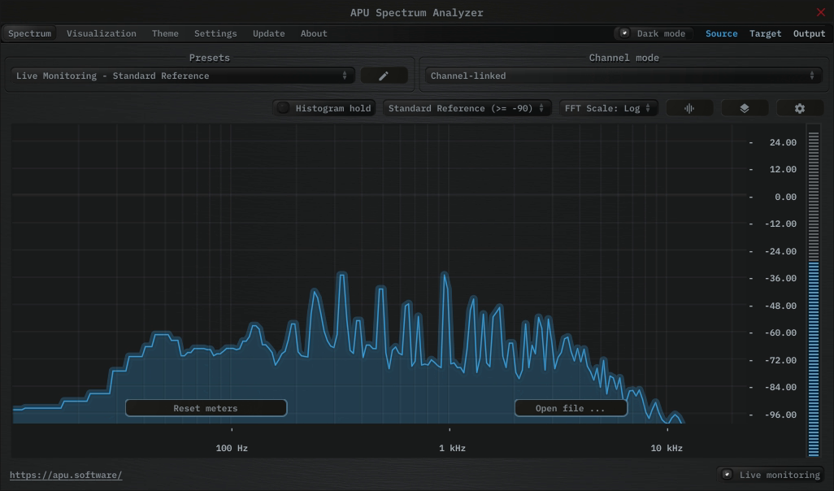Open analyzer options with the gear icon
Viewport: 834px width, 491px height.
coord(799,108)
